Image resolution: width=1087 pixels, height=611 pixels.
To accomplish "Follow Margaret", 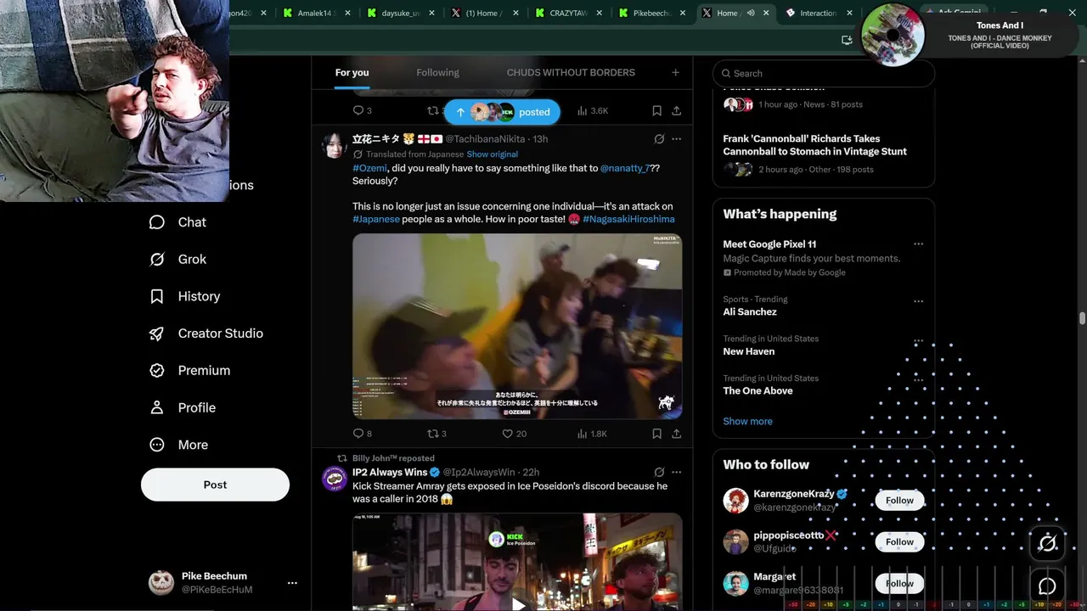I will point(899,584).
